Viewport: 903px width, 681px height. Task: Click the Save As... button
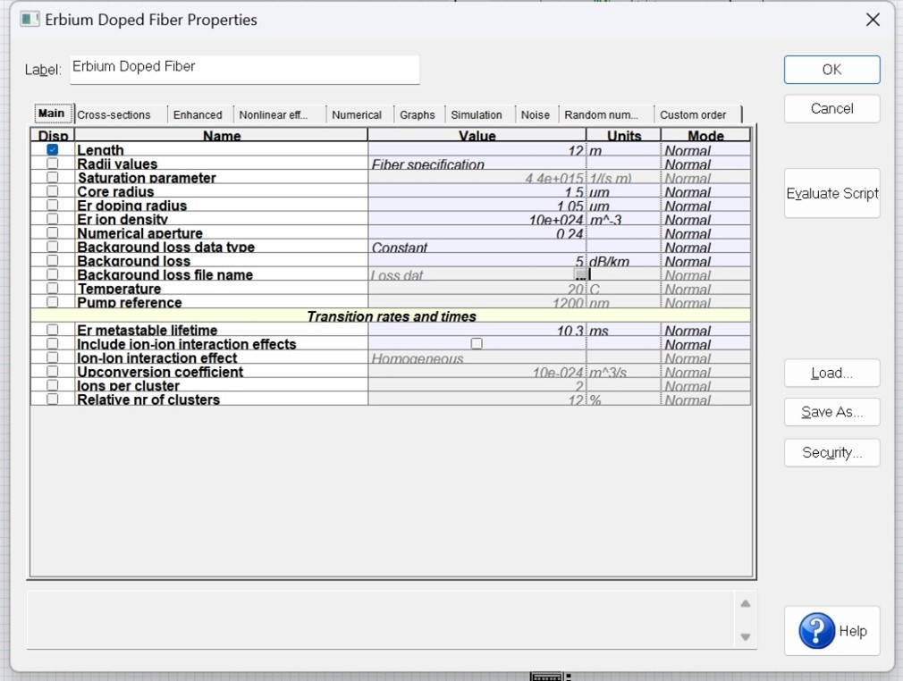click(x=831, y=412)
